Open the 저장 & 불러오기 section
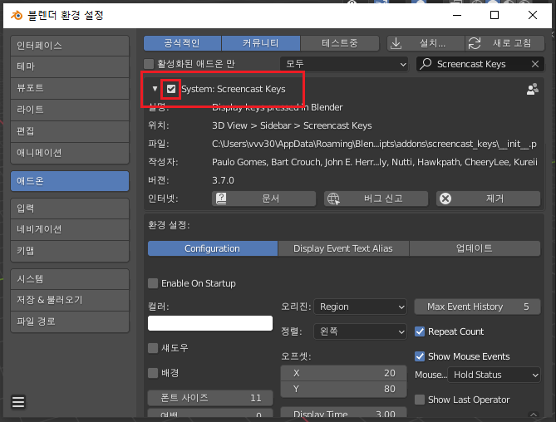This screenshot has height=422, width=556. pos(70,300)
